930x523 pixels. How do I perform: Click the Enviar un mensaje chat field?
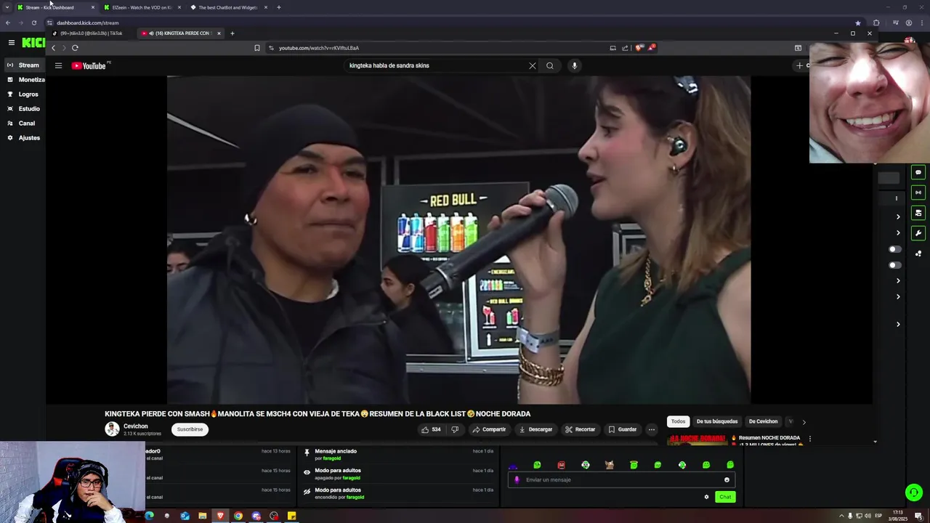(621, 479)
